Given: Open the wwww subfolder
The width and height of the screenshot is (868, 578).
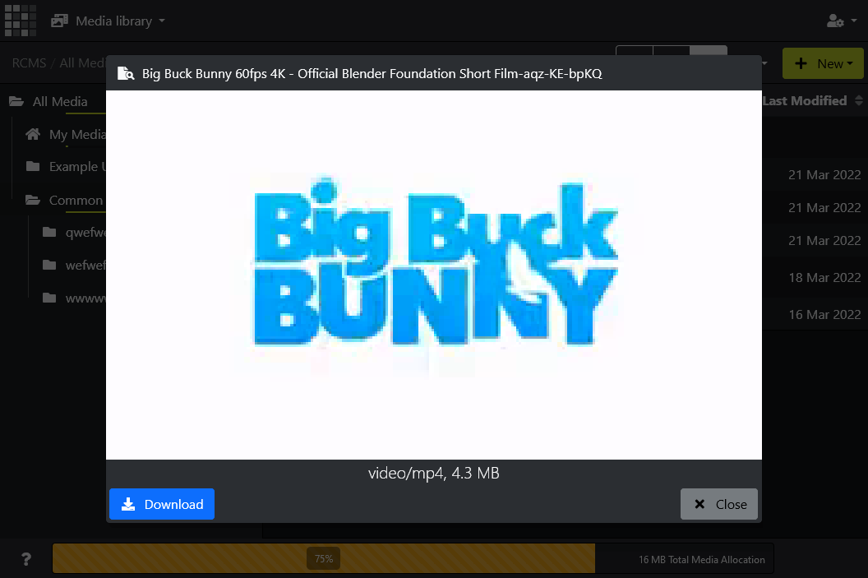Looking at the screenshot, I should (74, 298).
